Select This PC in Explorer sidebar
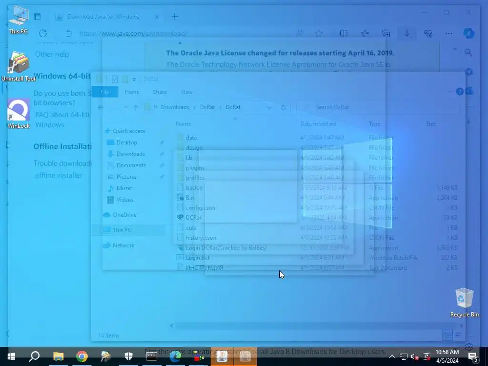 (x=122, y=230)
